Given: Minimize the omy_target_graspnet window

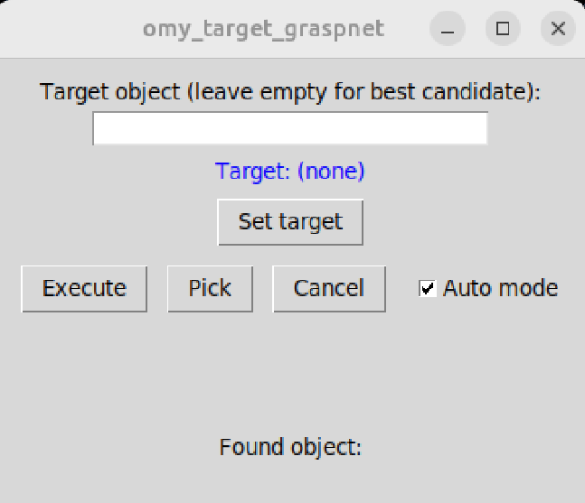Looking at the screenshot, I should click(448, 29).
